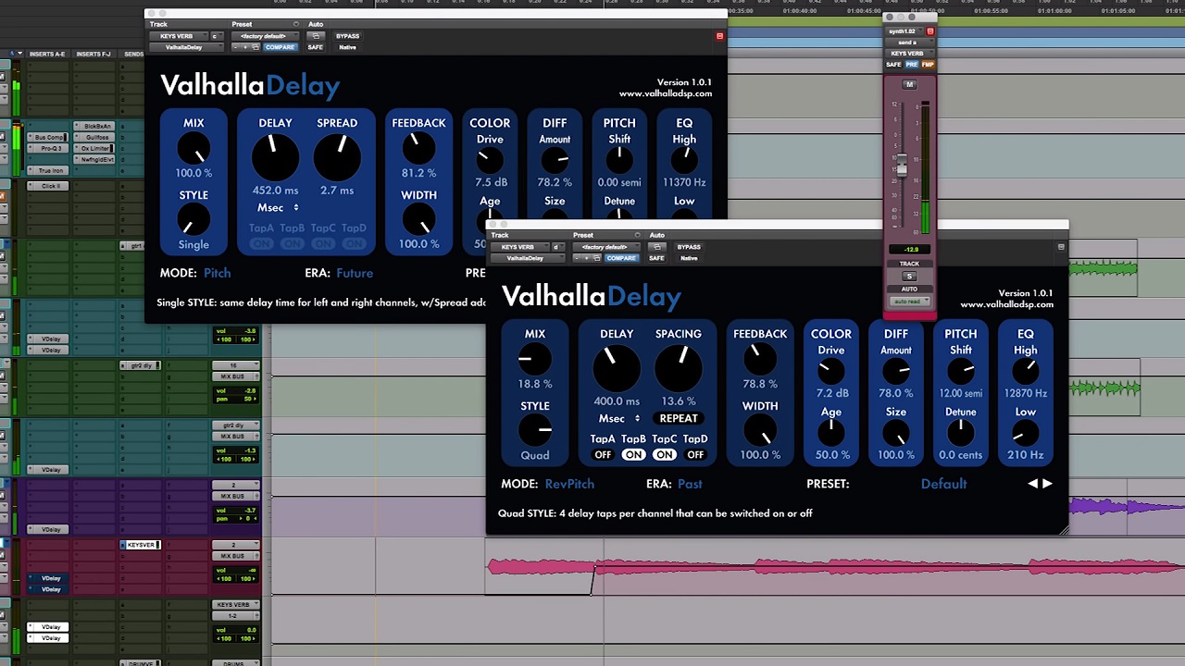Screen dimensions: 1185x666
Task: Select the previous preset with the left arrow
Action: (1032, 484)
